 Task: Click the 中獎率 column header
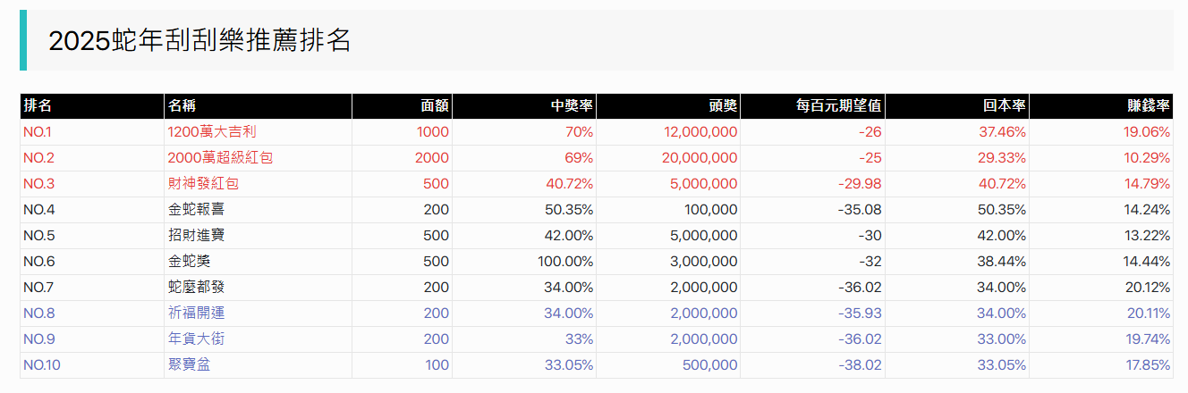coord(524,106)
